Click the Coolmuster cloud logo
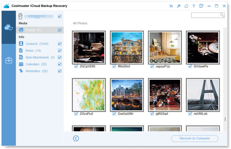The height and width of the screenshot is (149, 231). coord(6,6)
